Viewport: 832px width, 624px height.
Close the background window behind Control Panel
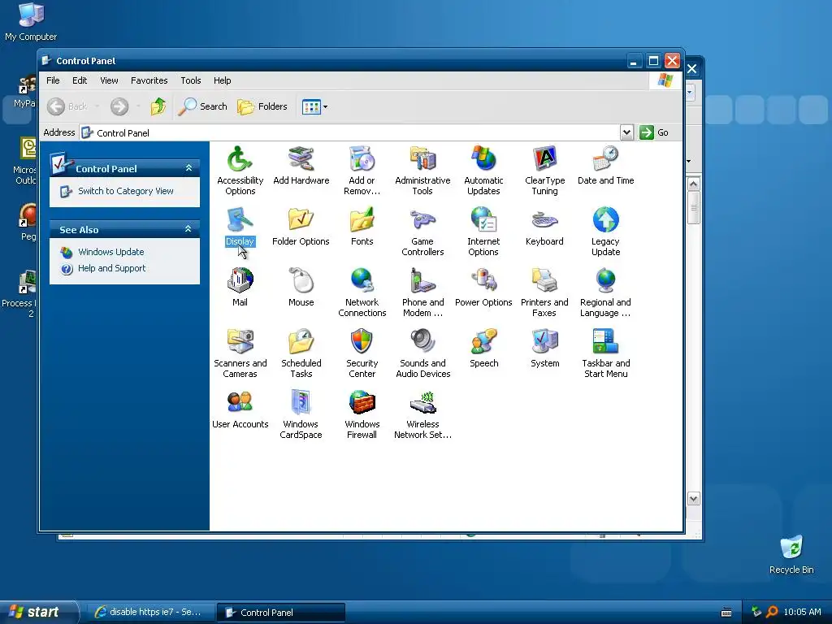click(692, 68)
